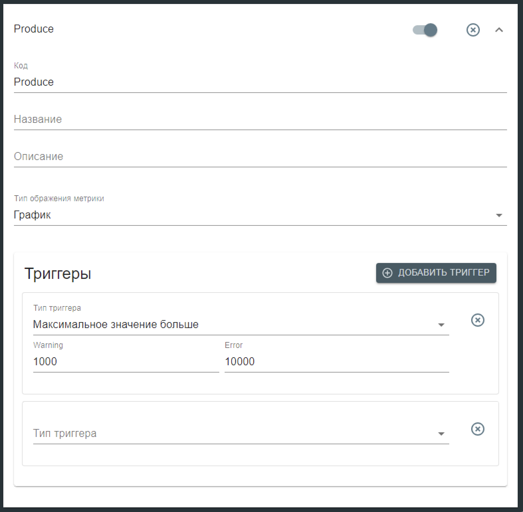The width and height of the screenshot is (523, 512).
Task: Click the arrow icon in empty Тип триггера
Action: click(441, 434)
